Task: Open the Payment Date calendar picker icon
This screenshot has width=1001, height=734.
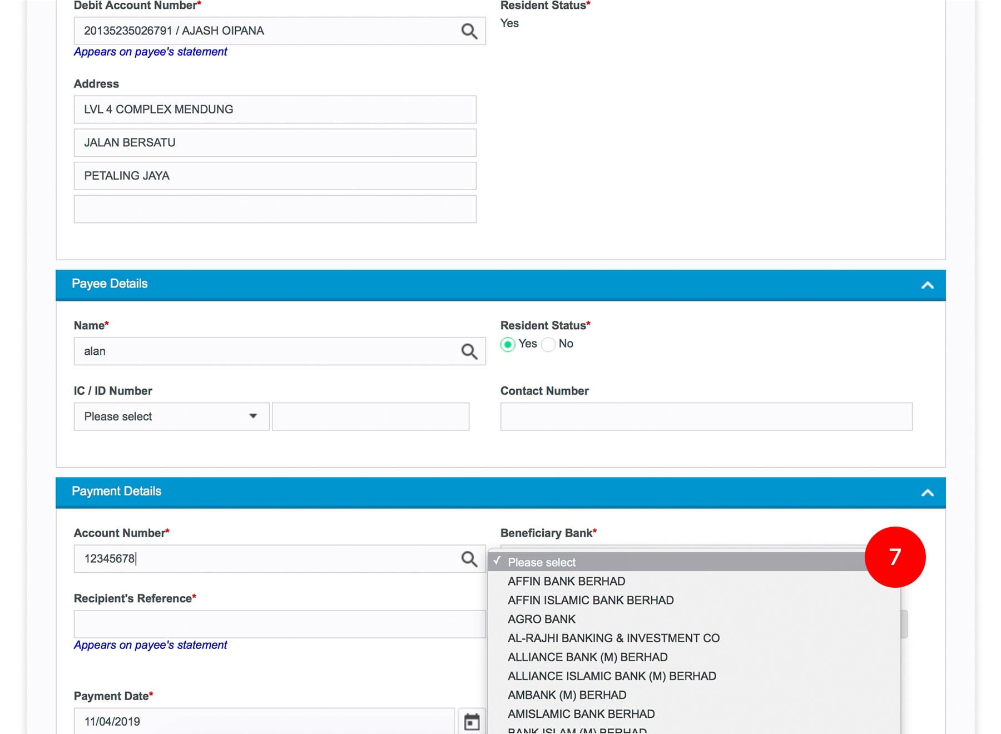Action: click(x=472, y=721)
